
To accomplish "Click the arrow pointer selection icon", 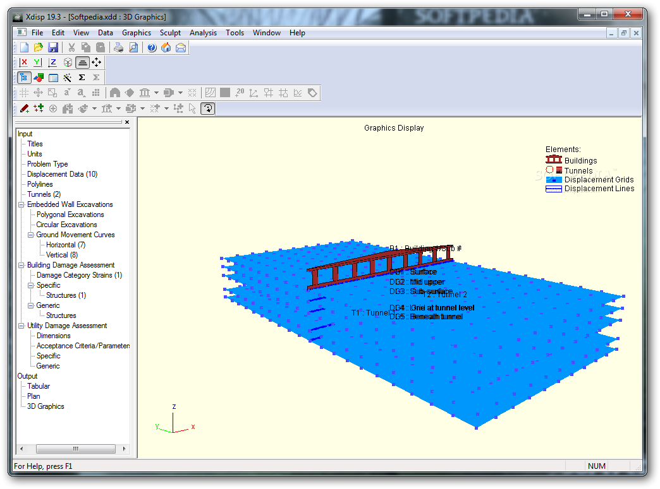I will point(192,109).
